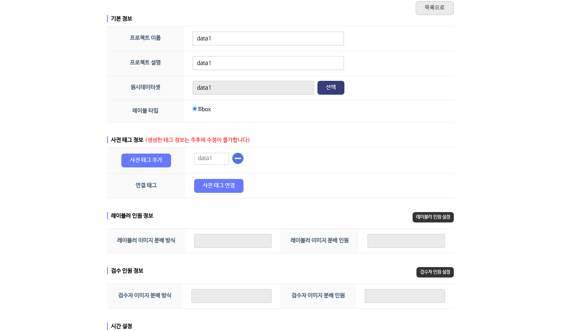Click into the 프로젝트 설명 text box
Screen dimensions: 574x331
(x=268, y=63)
